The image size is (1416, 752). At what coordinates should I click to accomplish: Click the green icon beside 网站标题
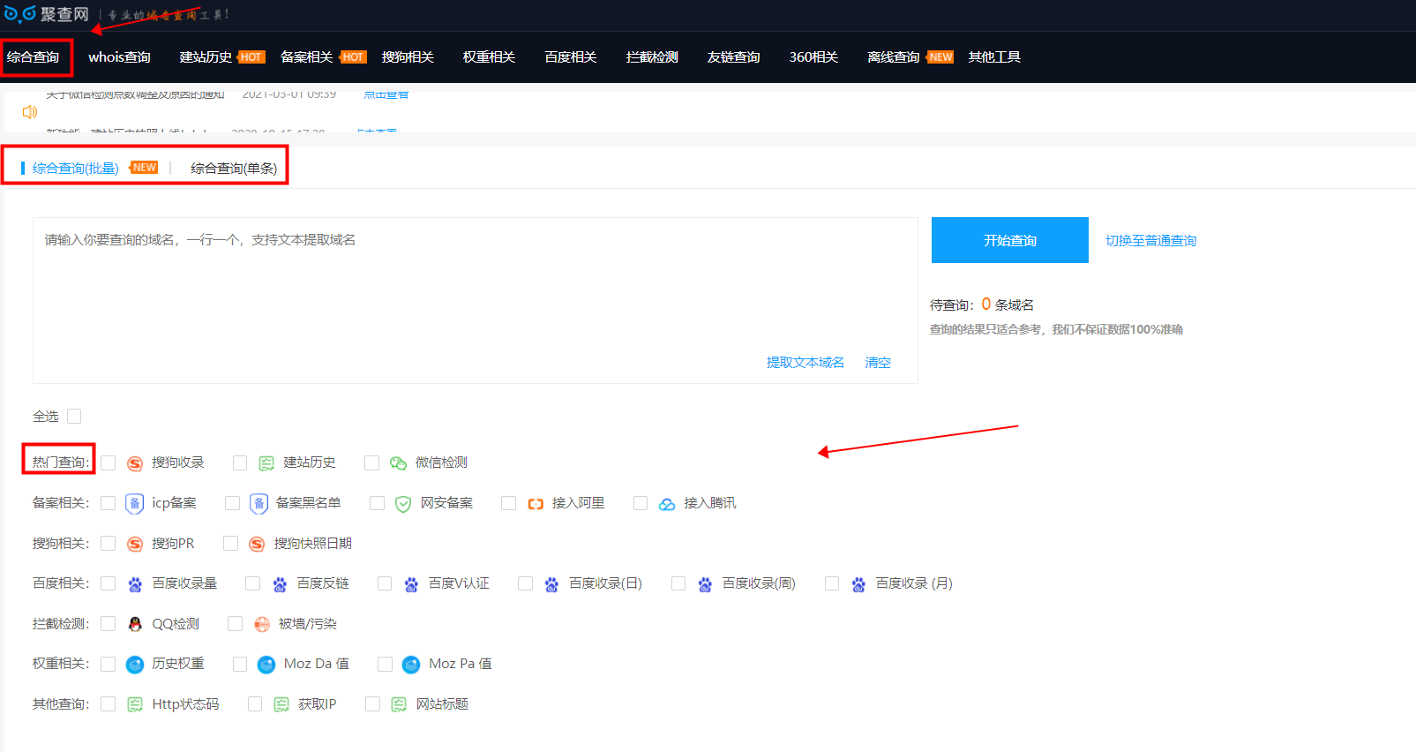pos(399,704)
